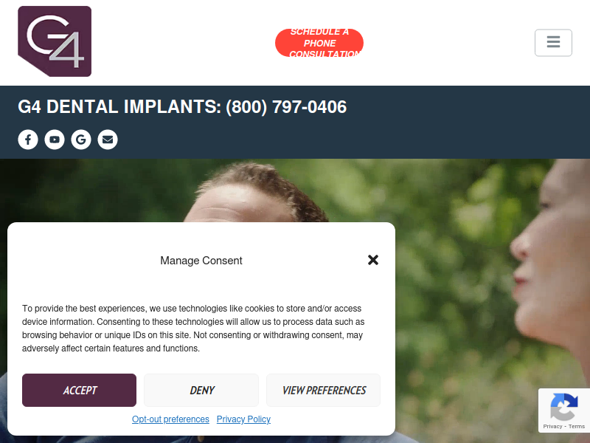
Task: Click the email envelope icon
Action: (x=108, y=140)
